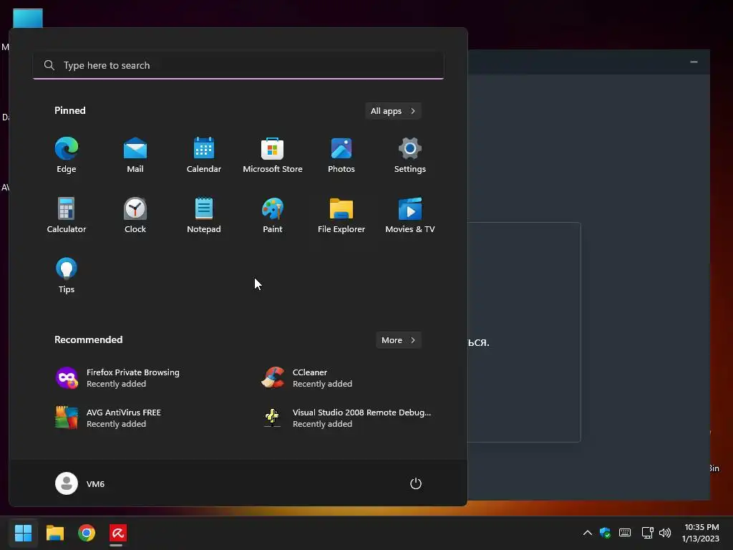Open the Calculator app
The height and width of the screenshot is (550, 733).
67,215
